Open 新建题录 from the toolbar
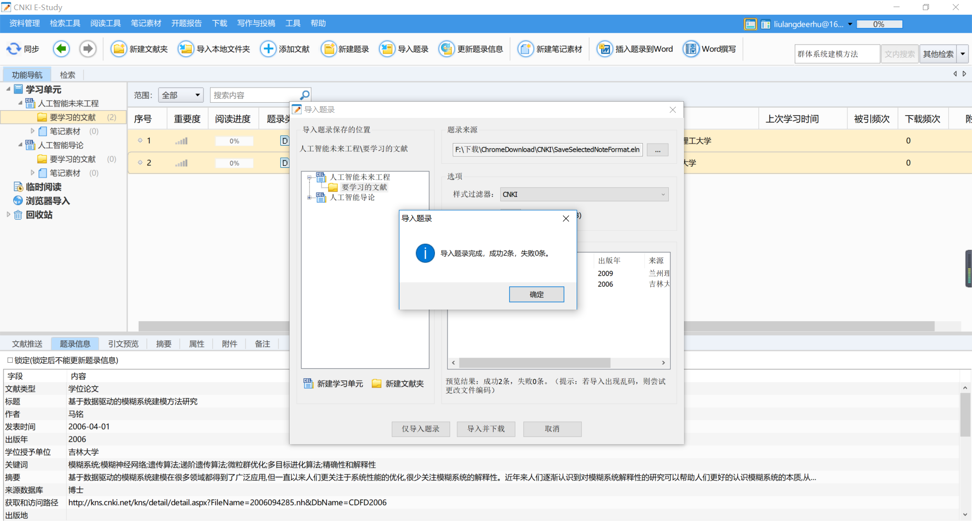The height and width of the screenshot is (521, 972). [330, 49]
